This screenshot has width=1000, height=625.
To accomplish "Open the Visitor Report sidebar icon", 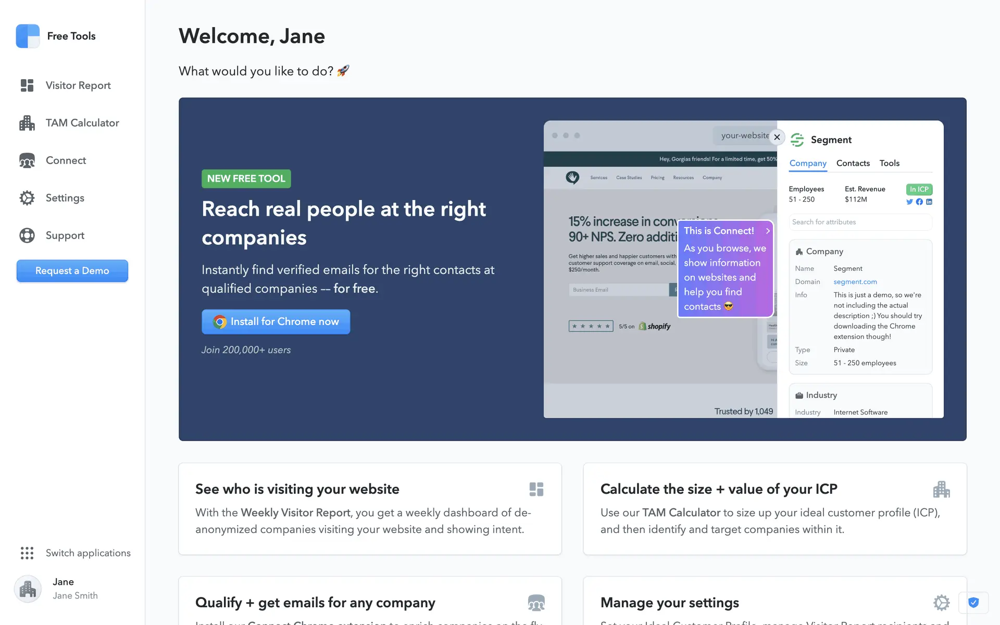I will (x=27, y=85).
